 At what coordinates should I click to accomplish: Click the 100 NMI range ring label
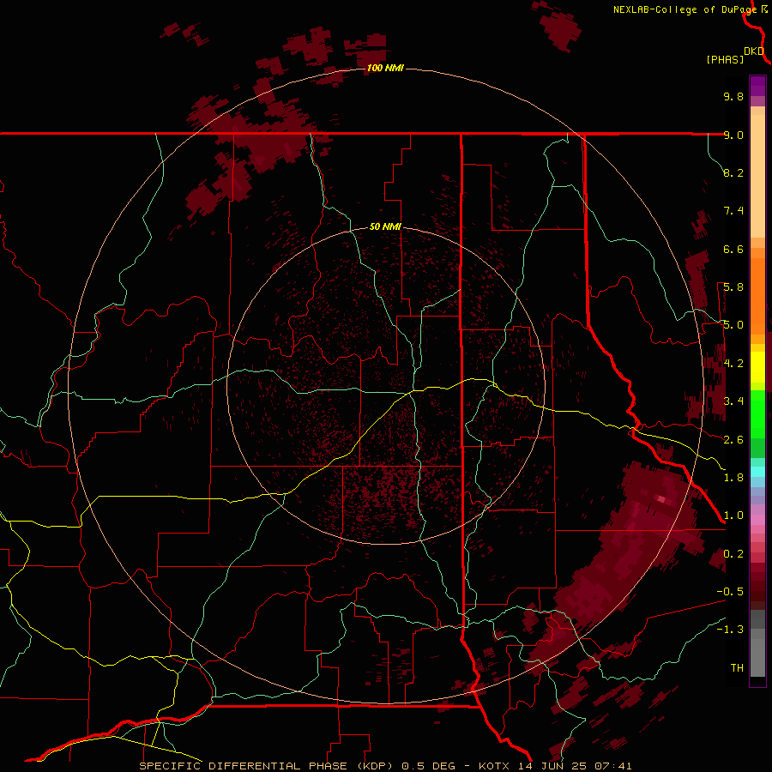[x=385, y=68]
